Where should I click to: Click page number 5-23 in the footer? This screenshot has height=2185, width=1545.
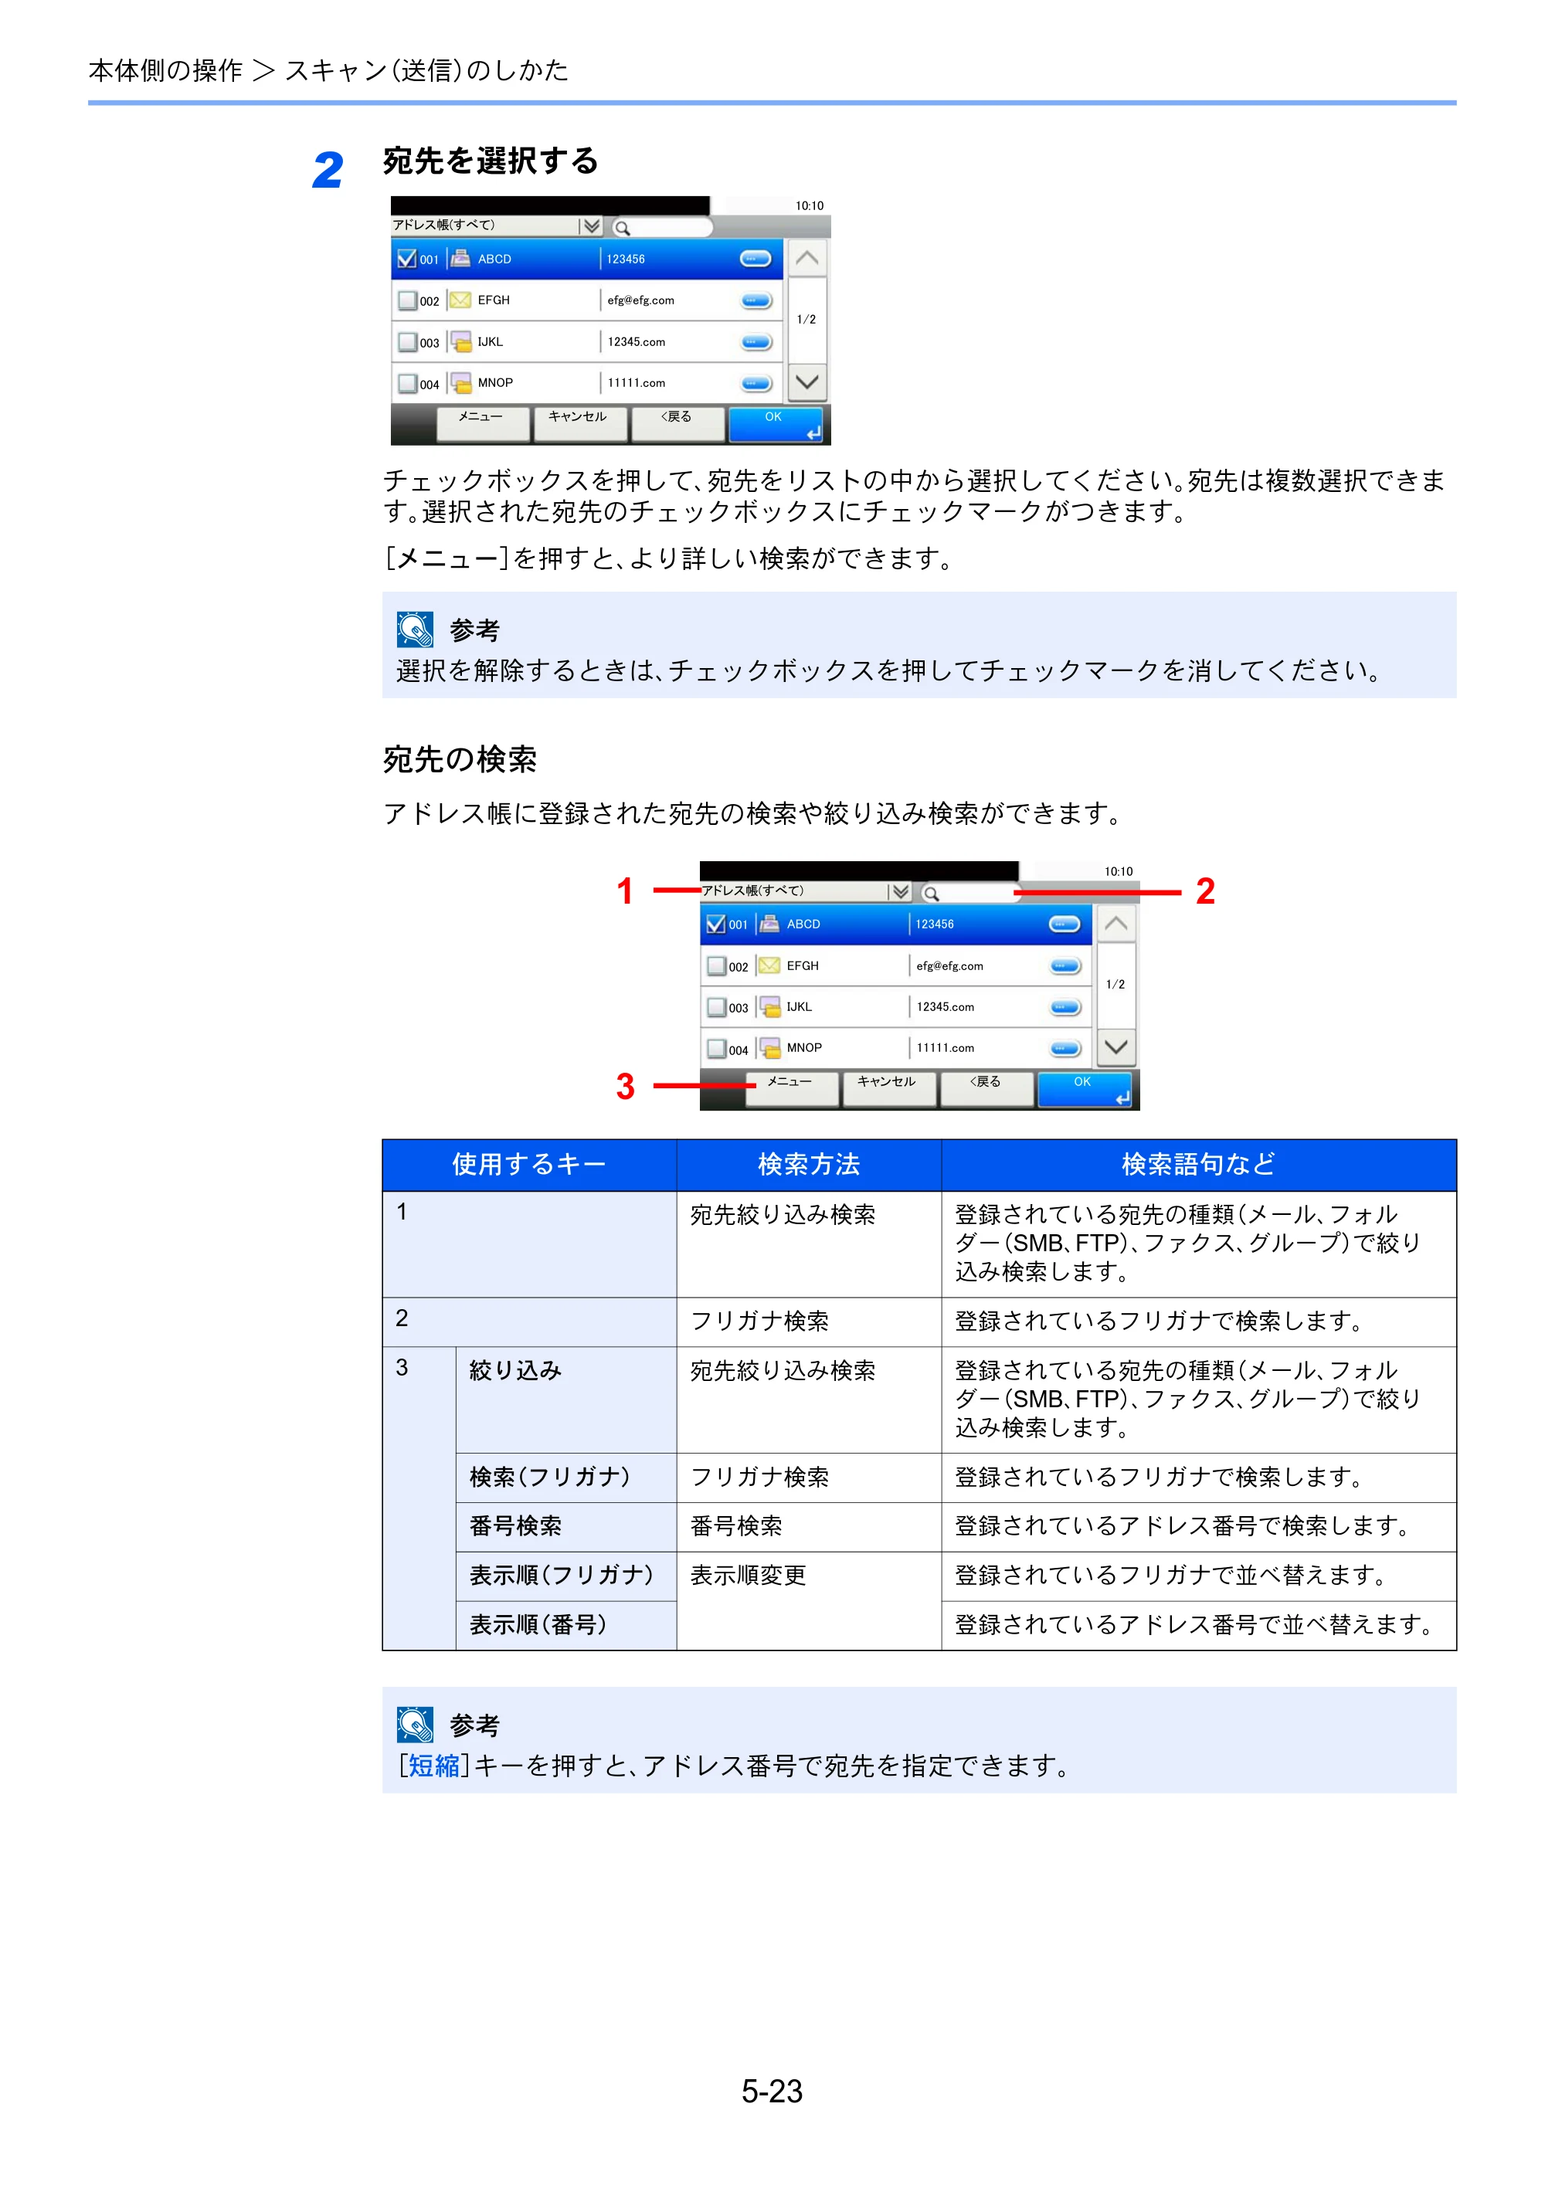772,2091
